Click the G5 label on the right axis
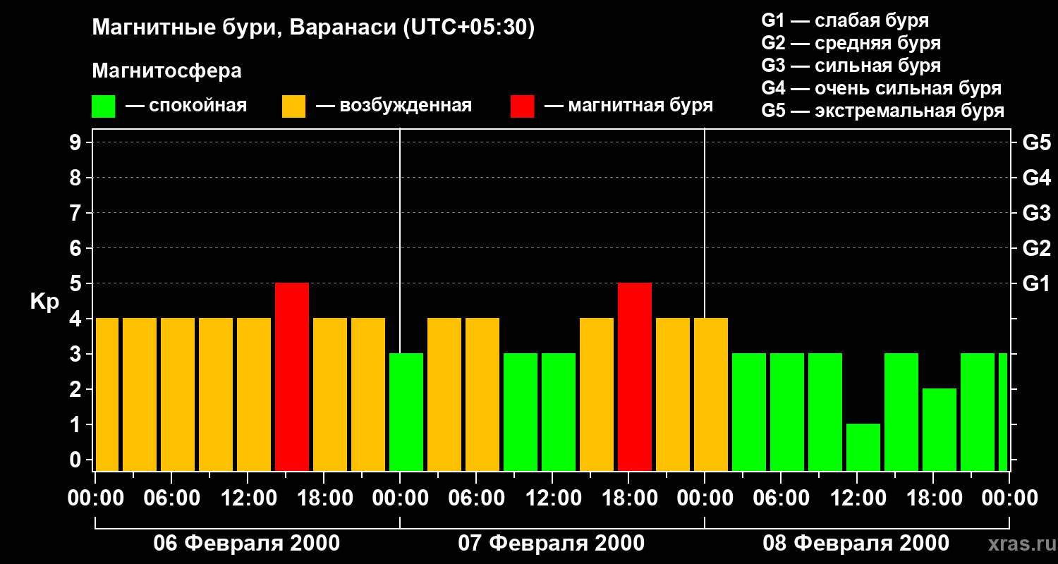 (1036, 143)
